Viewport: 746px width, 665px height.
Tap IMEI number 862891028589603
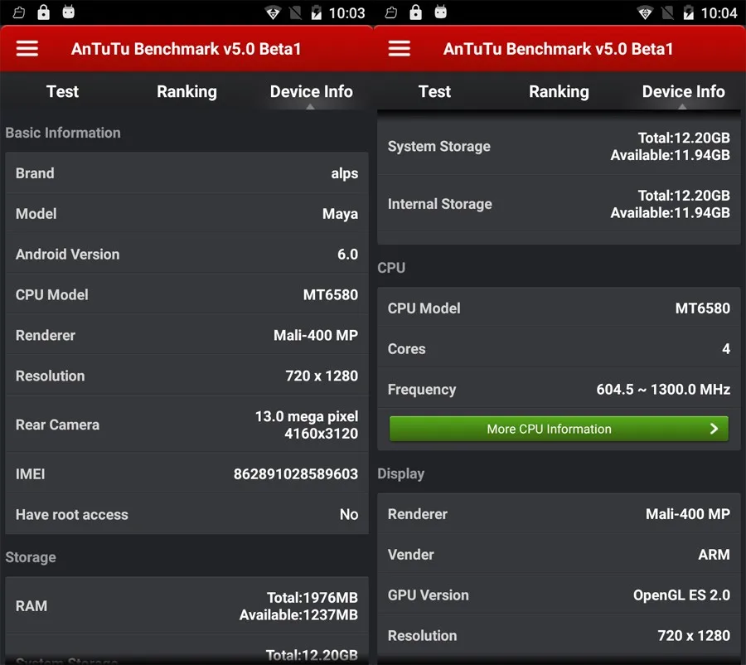(295, 473)
